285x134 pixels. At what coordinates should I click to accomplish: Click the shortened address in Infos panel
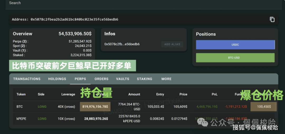(122, 44)
